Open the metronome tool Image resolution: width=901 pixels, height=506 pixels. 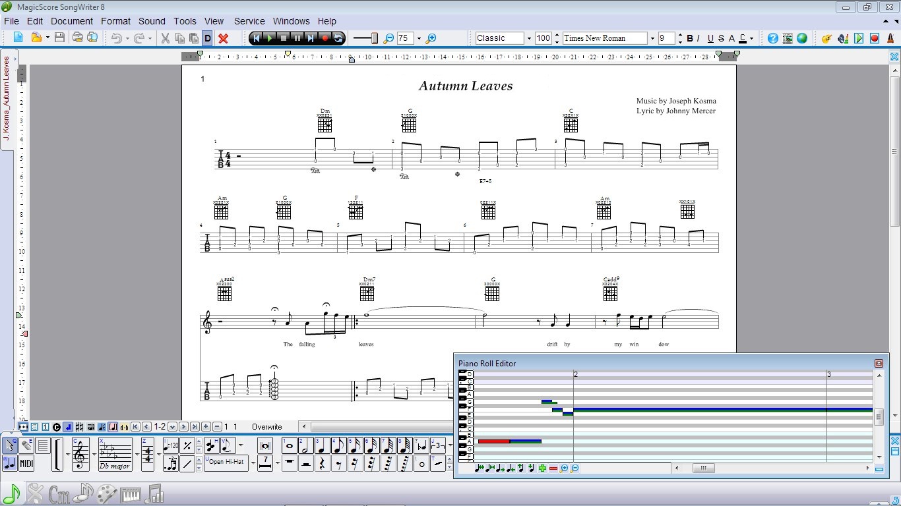point(890,38)
